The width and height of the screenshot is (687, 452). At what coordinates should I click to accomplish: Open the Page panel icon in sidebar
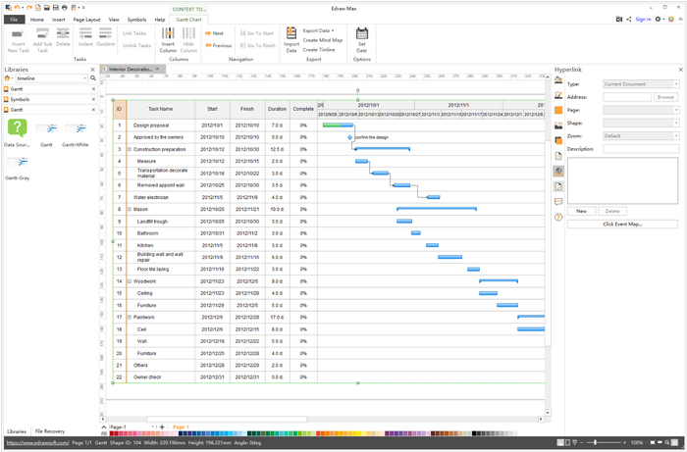click(x=558, y=156)
